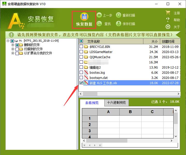Click file list horizontal scrollbar thumb
The image size is (186, 155).
pos(90,94)
